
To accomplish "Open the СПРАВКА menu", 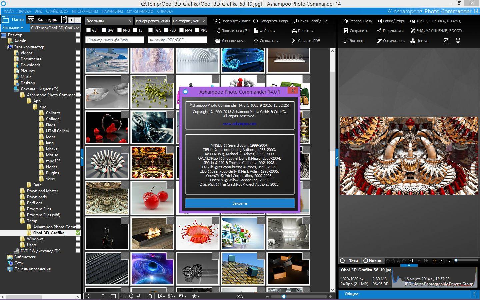I will tap(165, 11).
